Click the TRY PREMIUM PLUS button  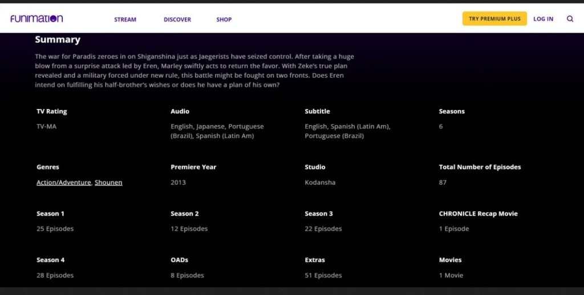coord(494,19)
